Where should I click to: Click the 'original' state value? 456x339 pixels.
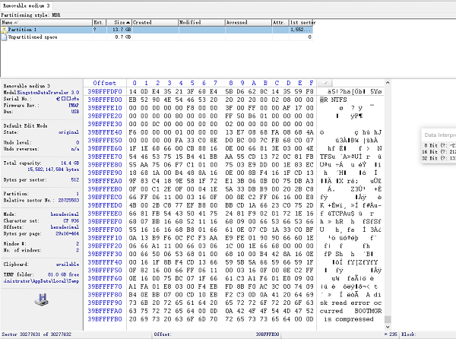coord(68,132)
